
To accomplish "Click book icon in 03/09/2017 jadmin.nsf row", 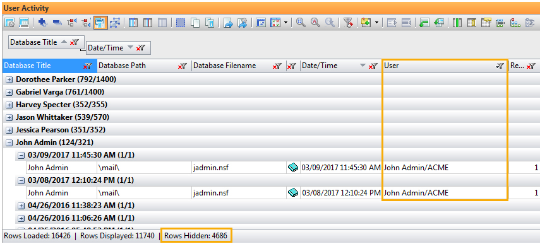I will (293, 168).
